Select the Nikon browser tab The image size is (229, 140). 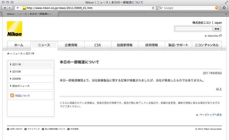29,14
